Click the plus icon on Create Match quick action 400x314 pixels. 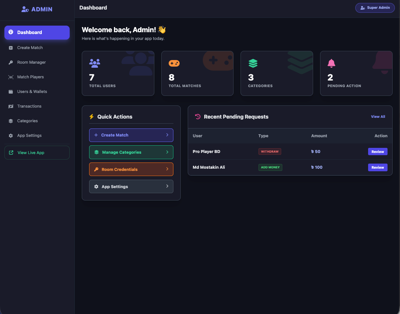click(x=96, y=135)
